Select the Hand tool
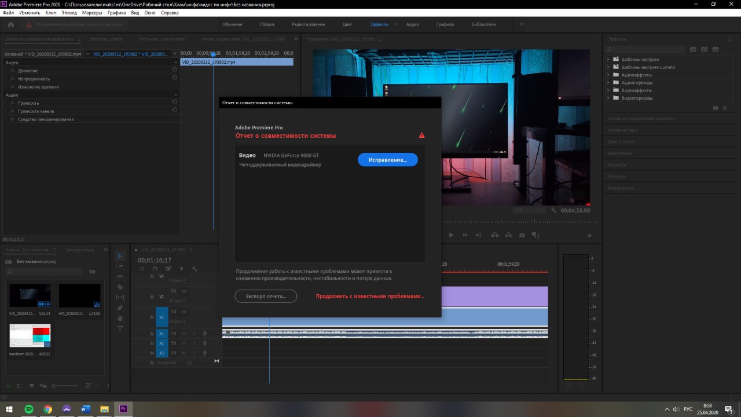This screenshot has width=741, height=417. (x=120, y=318)
